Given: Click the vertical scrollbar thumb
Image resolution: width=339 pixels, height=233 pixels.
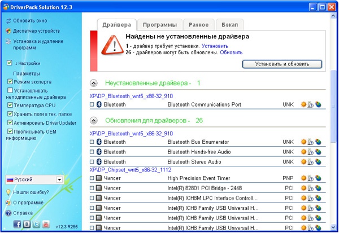Looking at the screenshot, I should (x=333, y=106).
